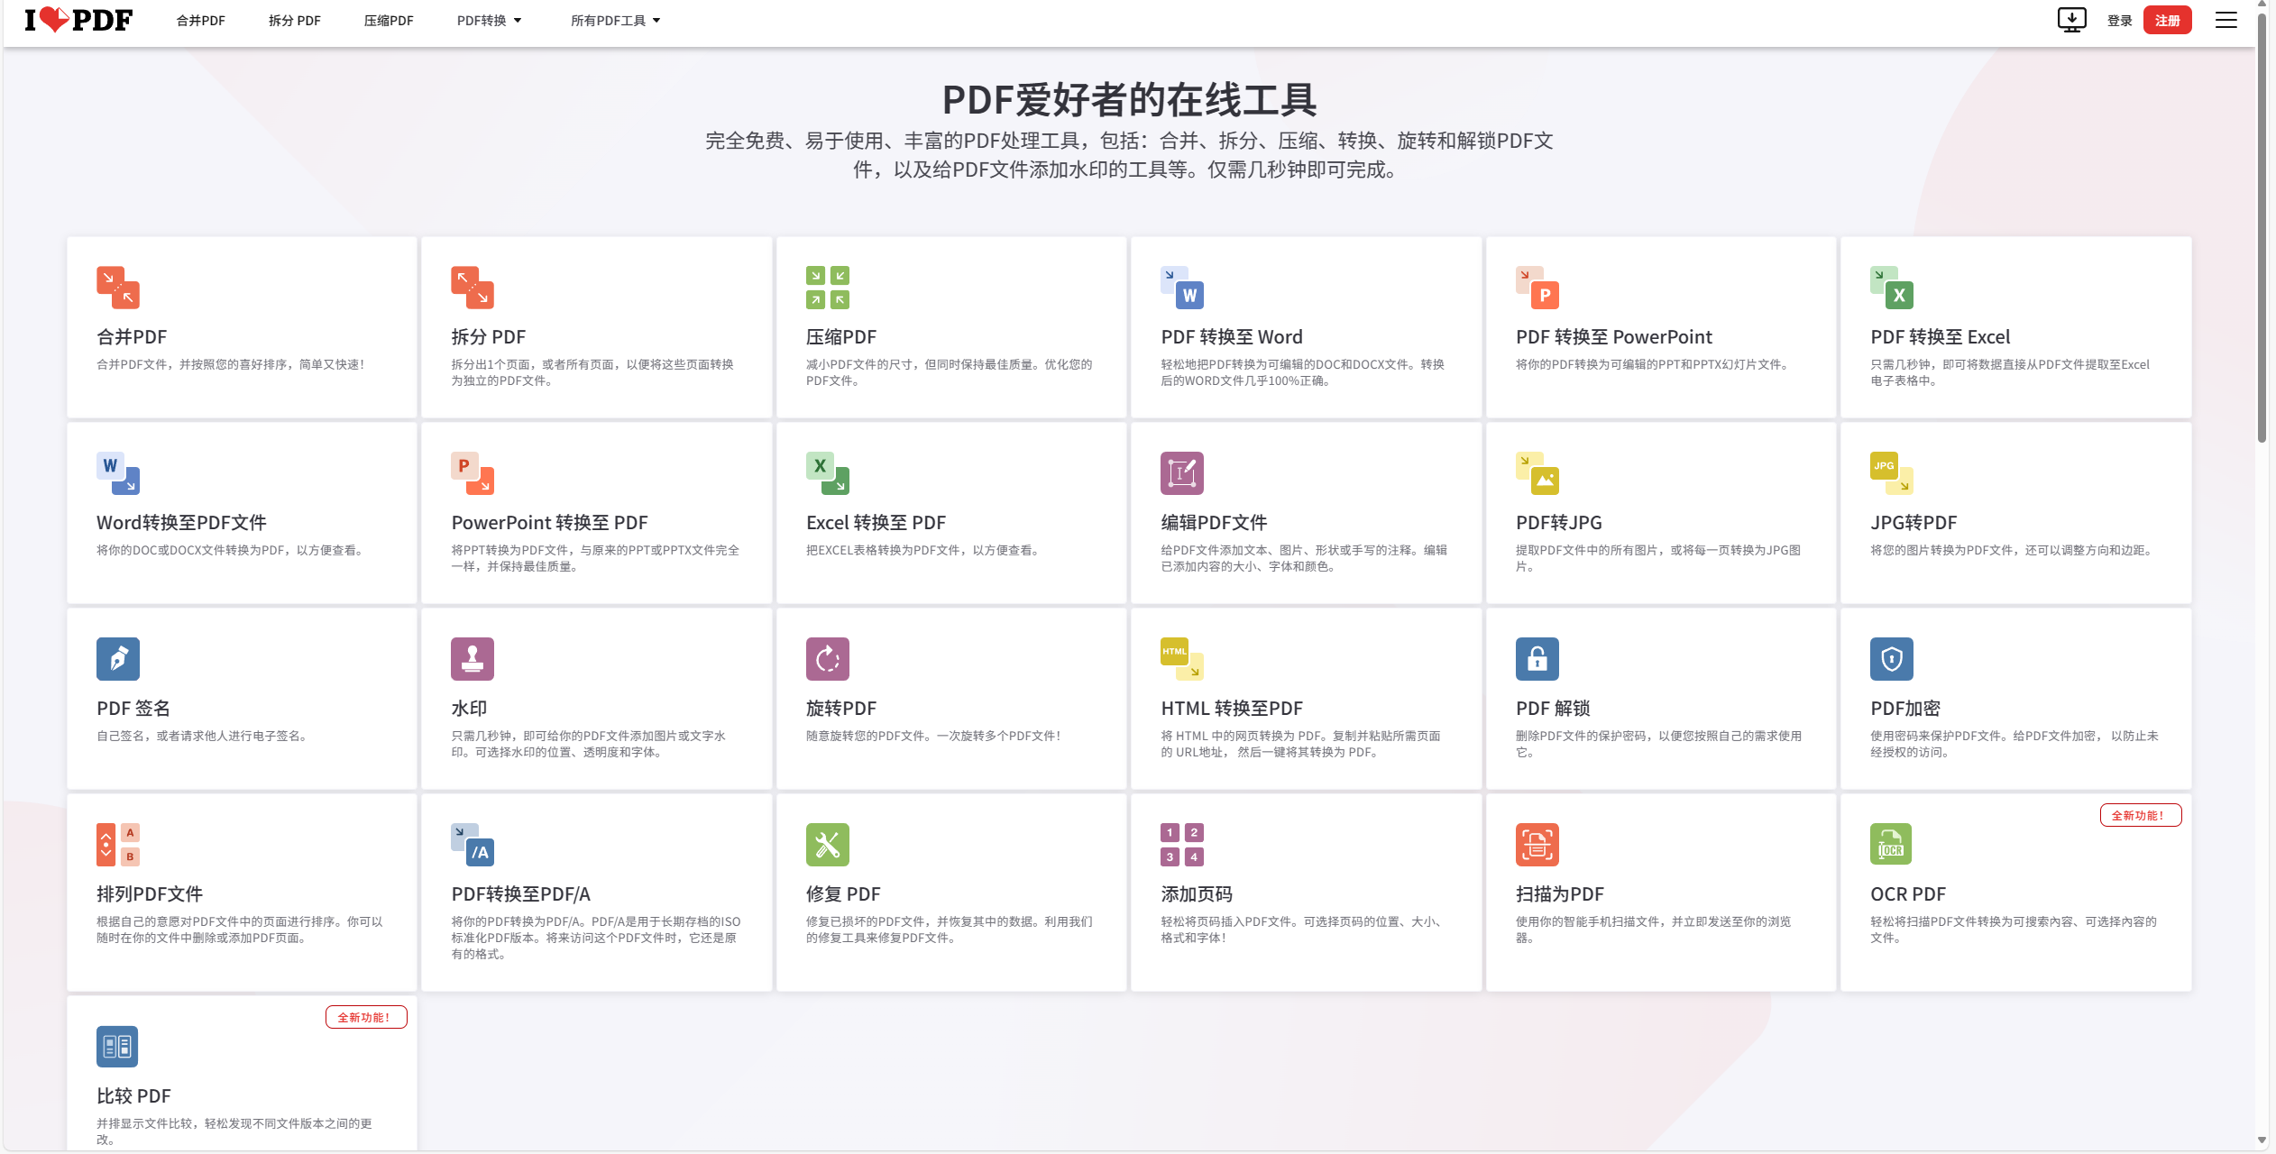Select 压缩PDF in the top navigation bar
Viewport: 2276px width, 1154px height.
point(389,21)
